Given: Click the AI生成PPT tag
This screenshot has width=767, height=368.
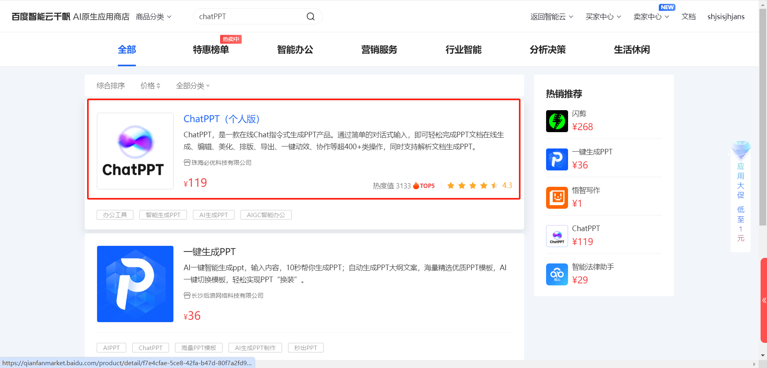Looking at the screenshot, I should click(214, 215).
